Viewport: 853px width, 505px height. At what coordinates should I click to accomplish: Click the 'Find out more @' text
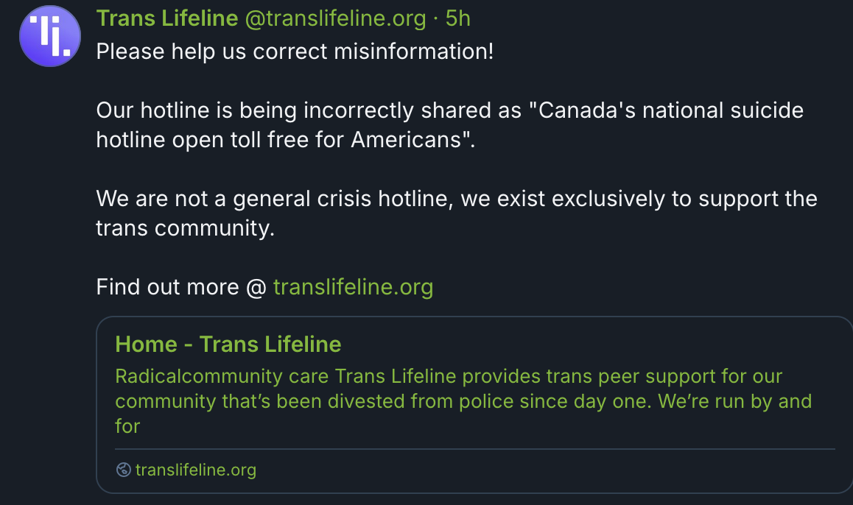pyautogui.click(x=181, y=286)
